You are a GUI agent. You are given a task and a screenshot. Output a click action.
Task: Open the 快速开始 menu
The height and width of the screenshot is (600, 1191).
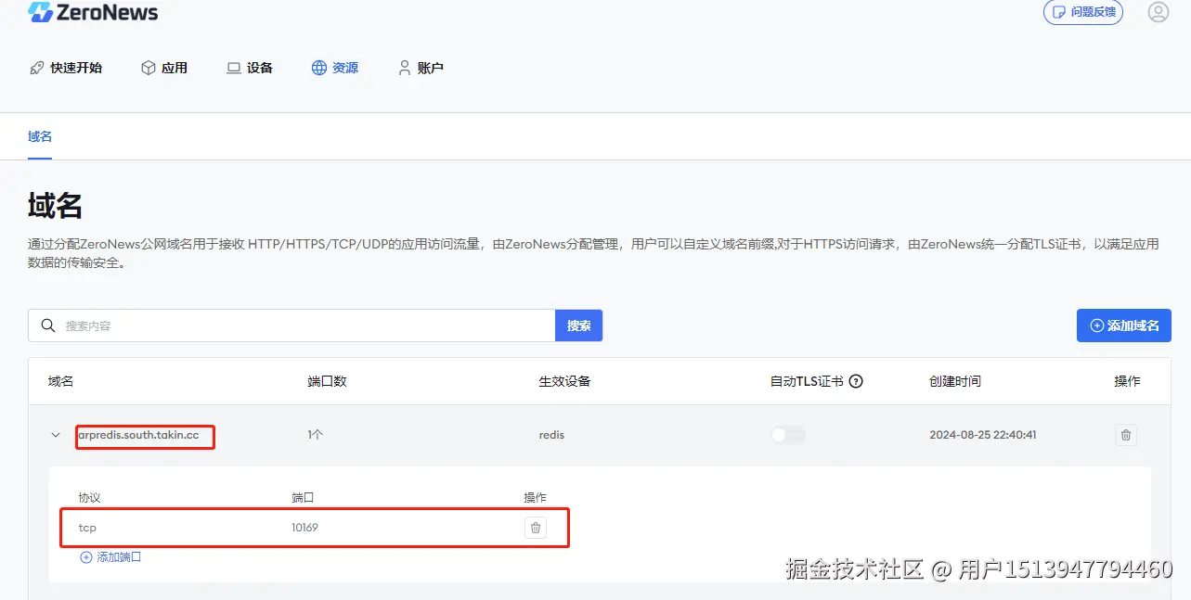pyautogui.click(x=66, y=68)
